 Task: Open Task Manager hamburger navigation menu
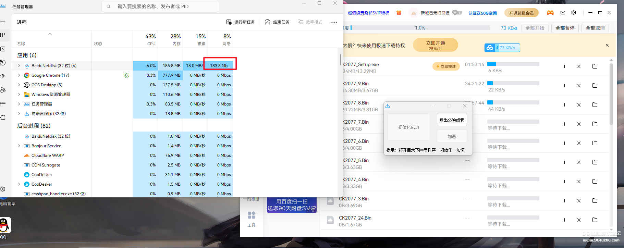coord(3,22)
